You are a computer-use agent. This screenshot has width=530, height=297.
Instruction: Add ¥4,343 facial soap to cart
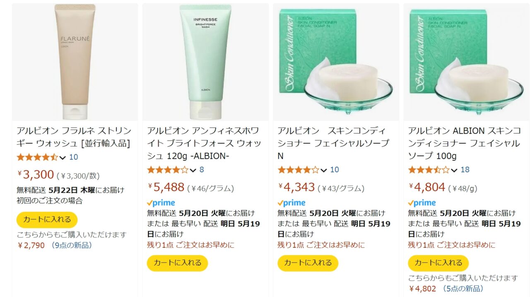[308, 263]
